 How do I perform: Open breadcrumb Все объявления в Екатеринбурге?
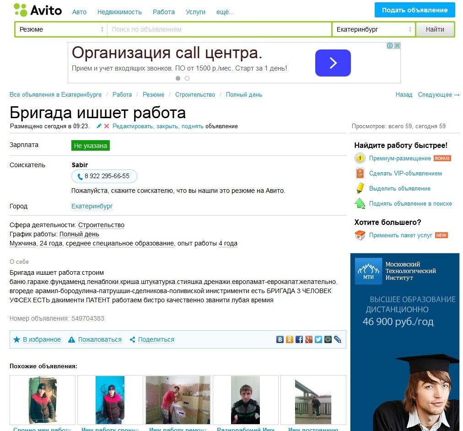point(55,95)
